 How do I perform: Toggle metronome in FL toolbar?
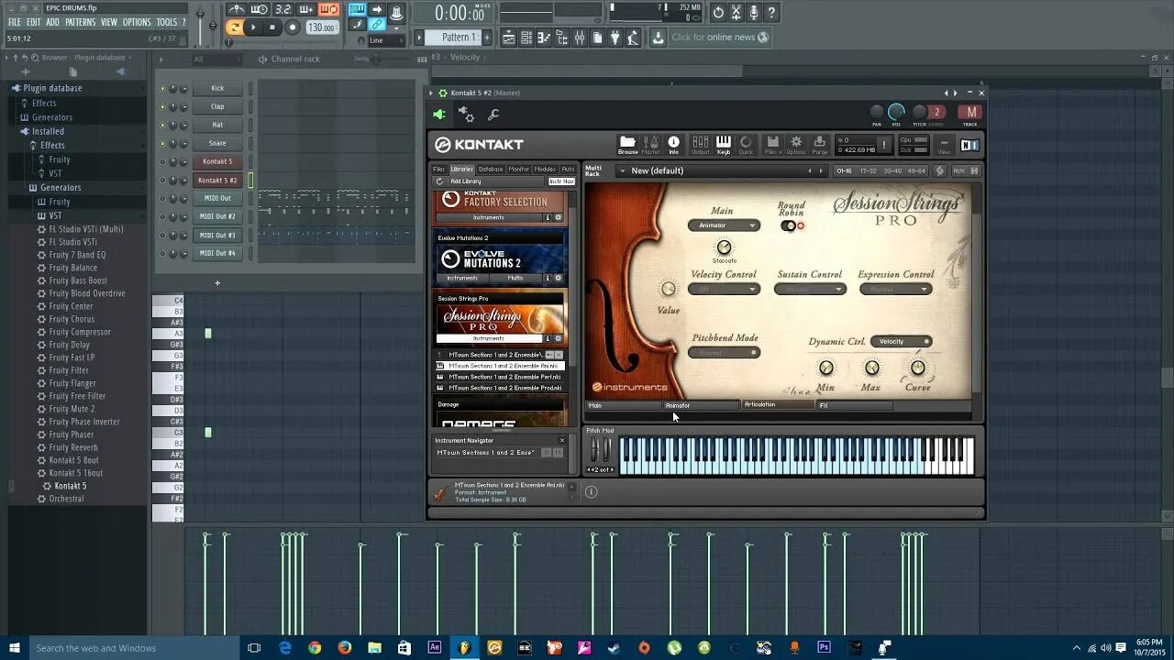[236, 10]
